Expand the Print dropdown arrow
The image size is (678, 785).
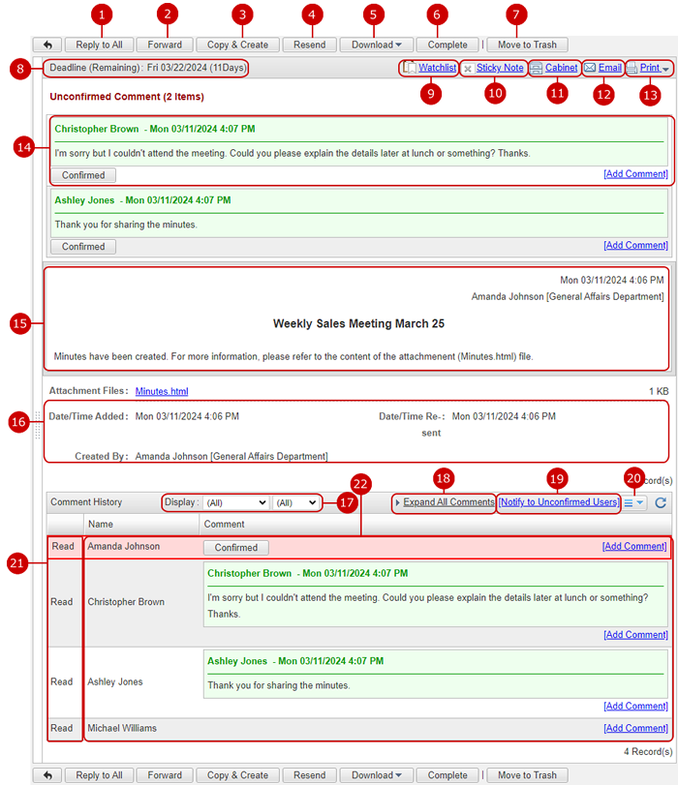(x=665, y=69)
